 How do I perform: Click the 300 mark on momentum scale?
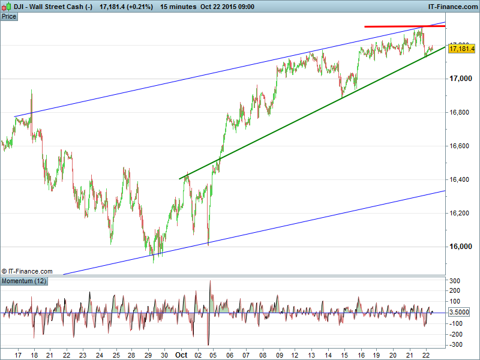click(x=455, y=281)
